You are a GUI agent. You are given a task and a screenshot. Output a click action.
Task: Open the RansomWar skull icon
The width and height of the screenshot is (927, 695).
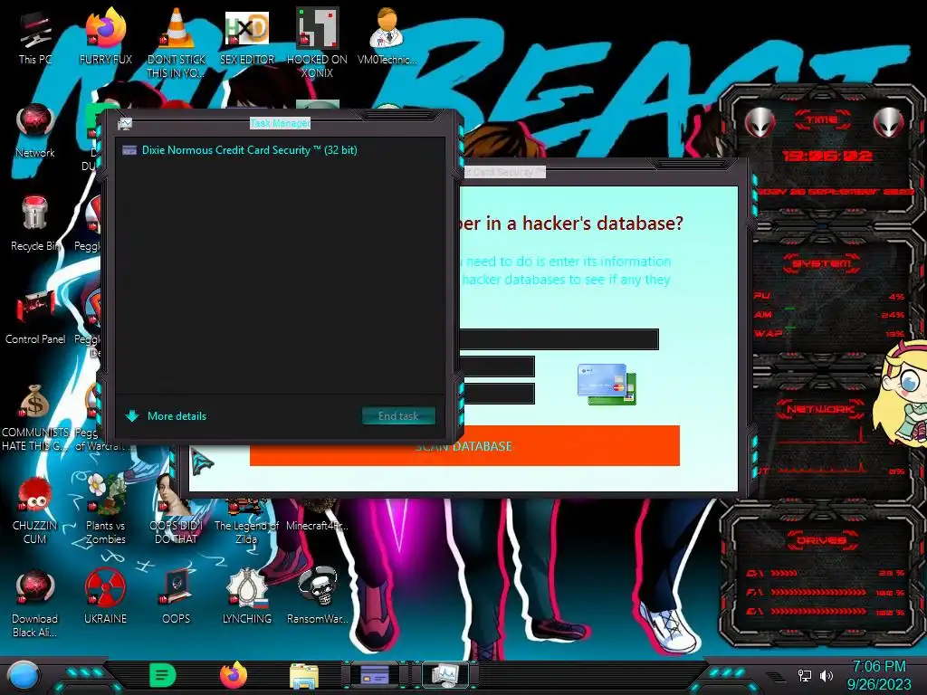tap(318, 597)
